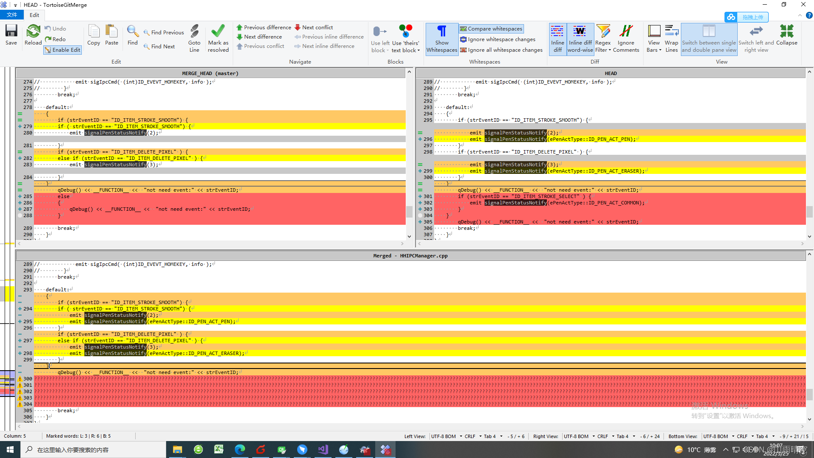Jump to Next conflict
The width and height of the screenshot is (814, 458).
click(314, 27)
